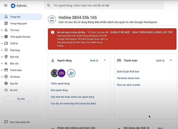This screenshot has height=129, width=178.
Task: Expand the Bảo mật sidebar arrow
Action: 2,57
